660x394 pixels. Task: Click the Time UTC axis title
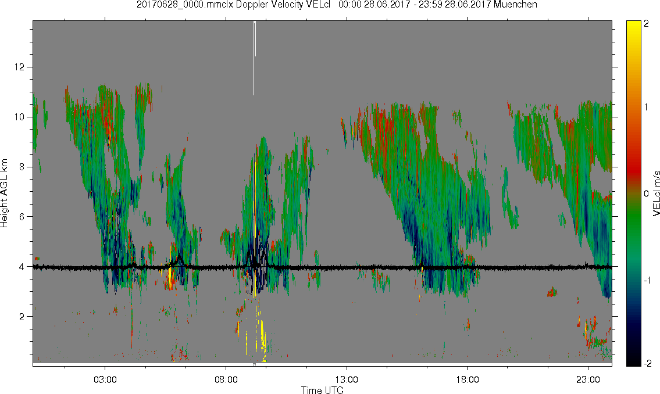[x=322, y=390]
